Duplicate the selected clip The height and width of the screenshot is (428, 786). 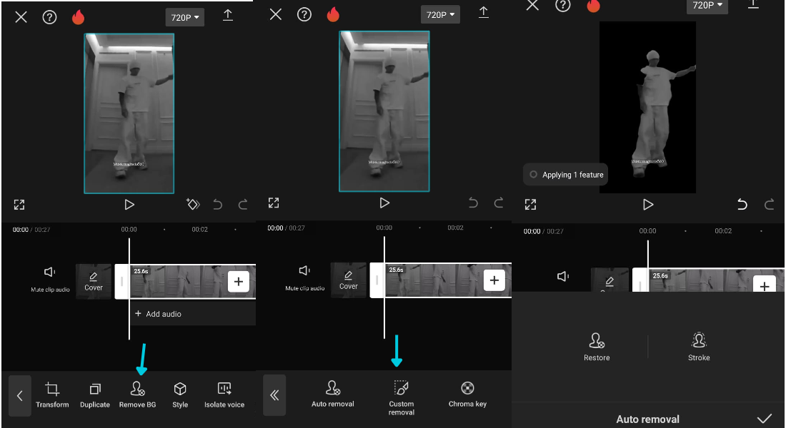pyautogui.click(x=94, y=395)
